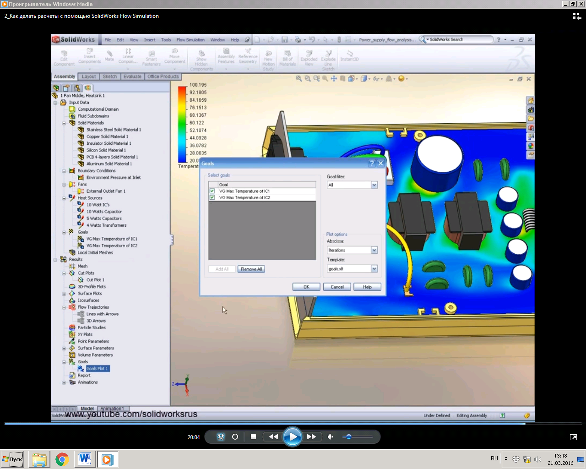
Task: Click the video seek progress bar
Action: point(293,424)
